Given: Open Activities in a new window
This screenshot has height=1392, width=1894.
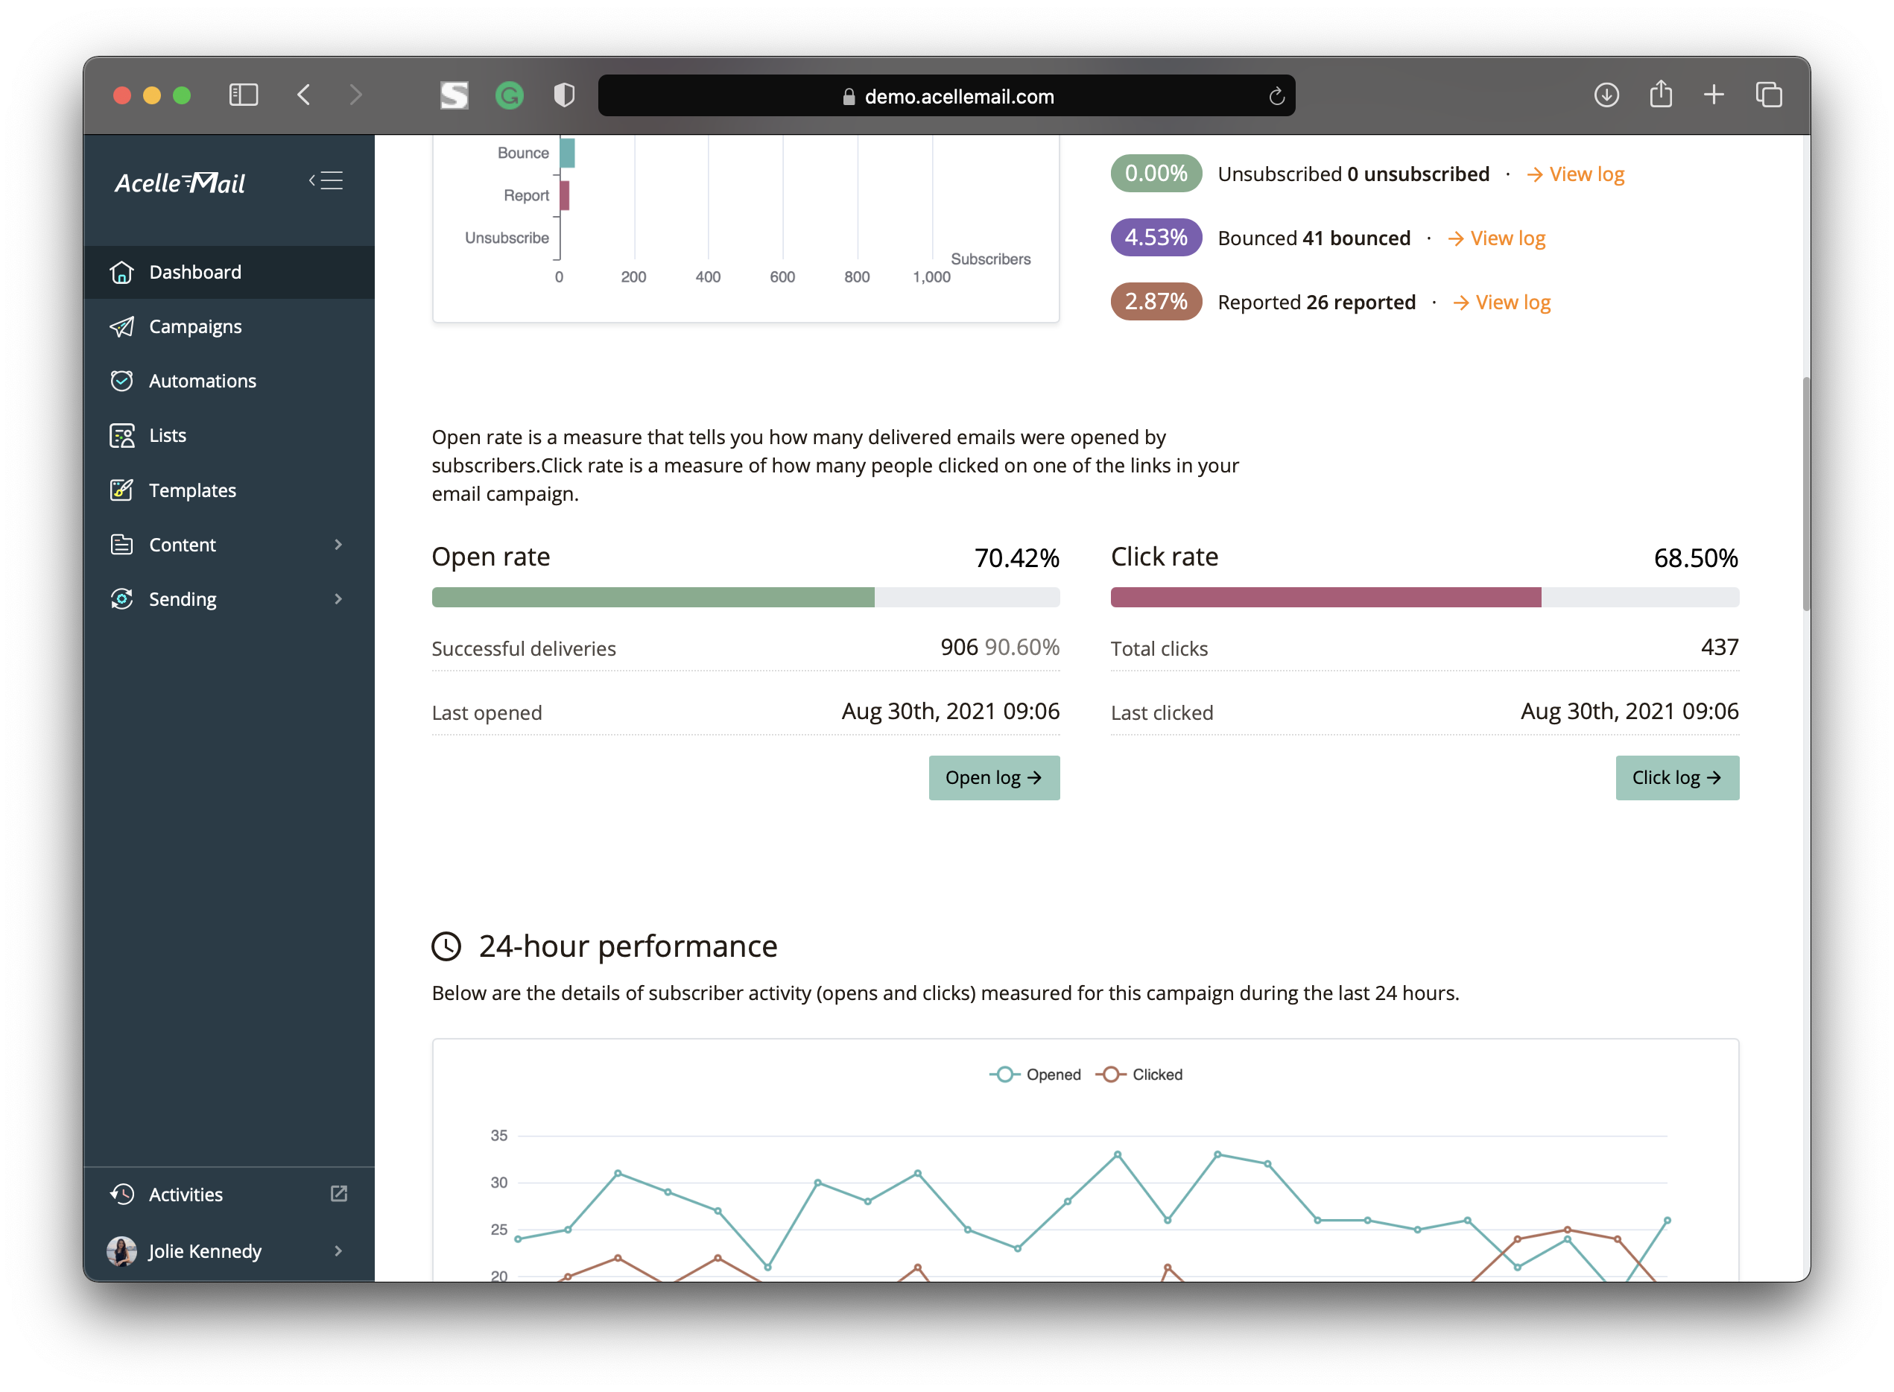Looking at the screenshot, I should [339, 1194].
